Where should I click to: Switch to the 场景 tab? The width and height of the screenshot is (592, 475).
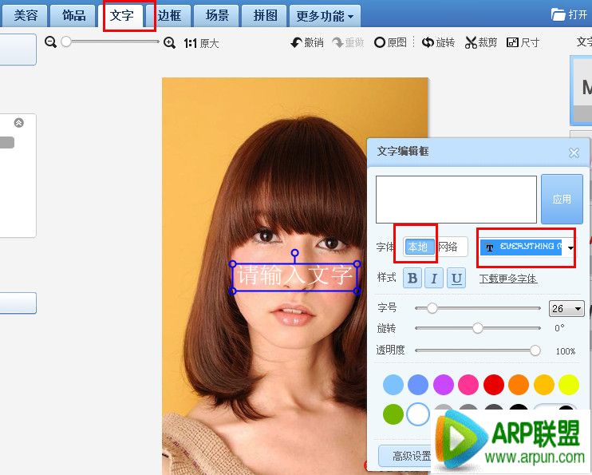[217, 16]
